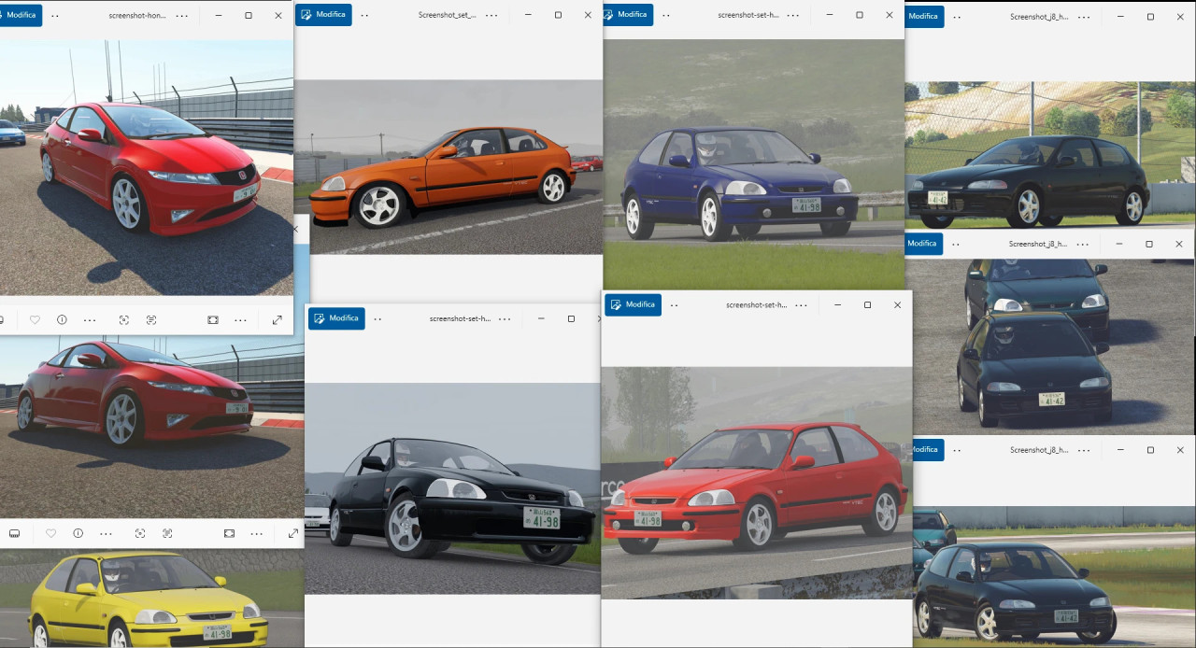Click Modifica in top-right Screenshot_j8 window

coord(924,16)
